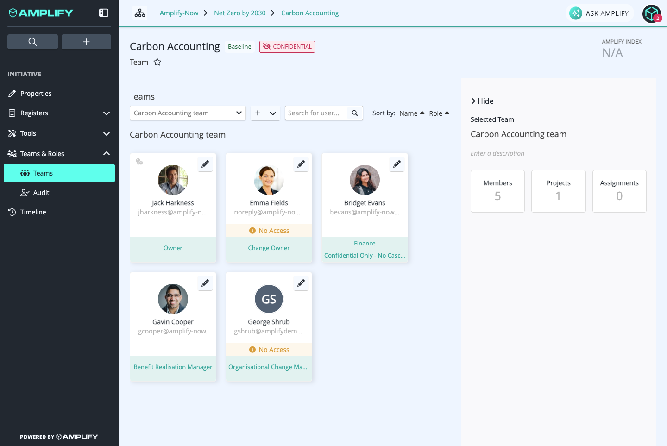Click Emma Fields profile photo
The height and width of the screenshot is (446, 667).
pyautogui.click(x=269, y=180)
